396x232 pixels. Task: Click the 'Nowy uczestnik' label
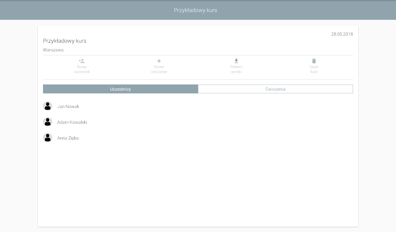click(82, 69)
